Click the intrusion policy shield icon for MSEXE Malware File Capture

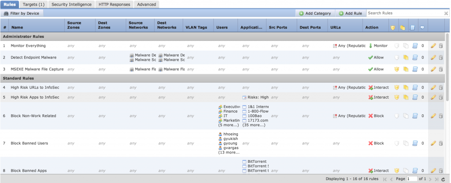click(x=396, y=69)
